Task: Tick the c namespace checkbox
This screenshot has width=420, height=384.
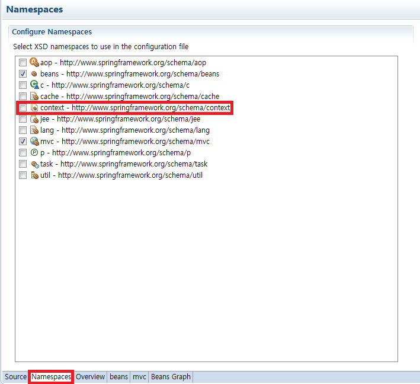Action: point(23,85)
